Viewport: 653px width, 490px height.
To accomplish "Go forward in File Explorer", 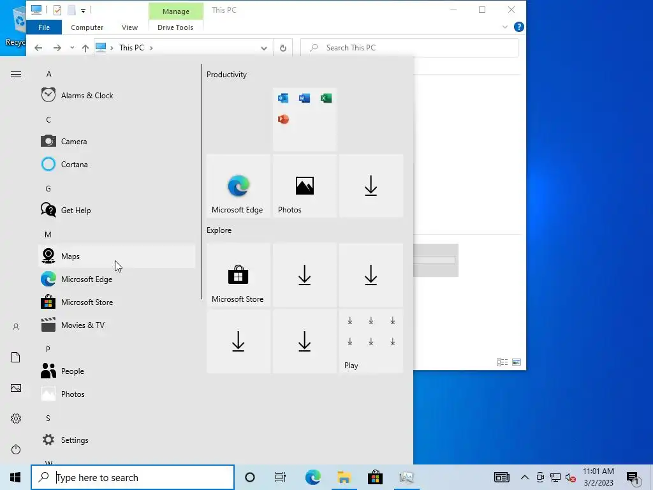I will [57, 48].
